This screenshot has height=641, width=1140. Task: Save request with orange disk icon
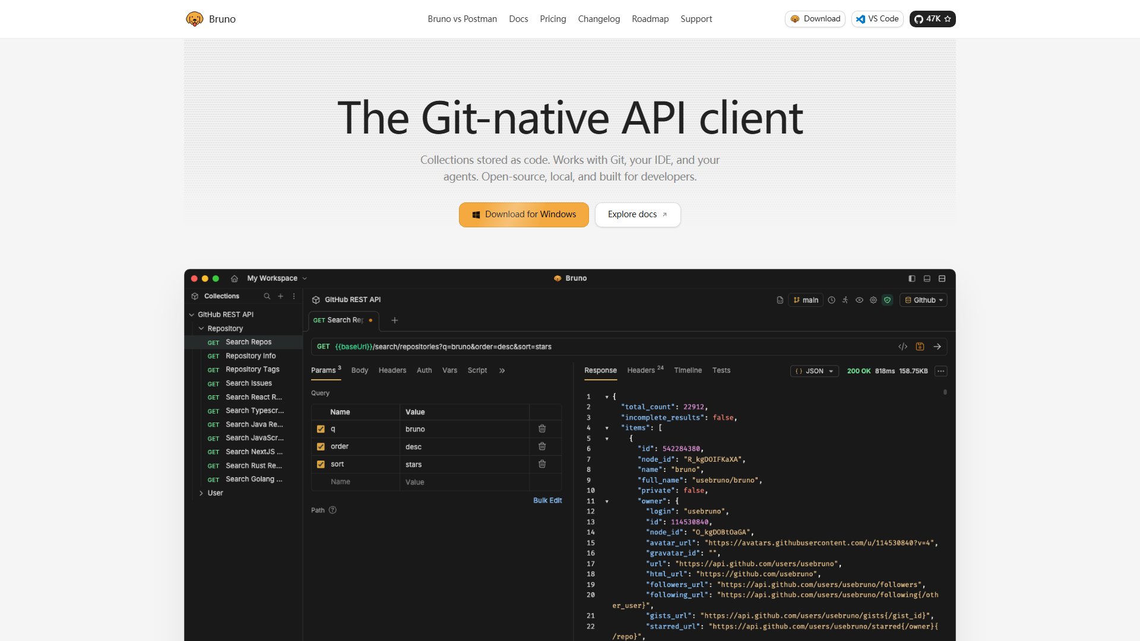[x=920, y=347]
